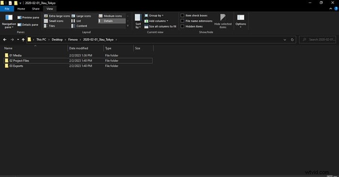This screenshot has width=339, height=177.
Task: Sort by Type column header
Action: pyautogui.click(x=119, y=48)
